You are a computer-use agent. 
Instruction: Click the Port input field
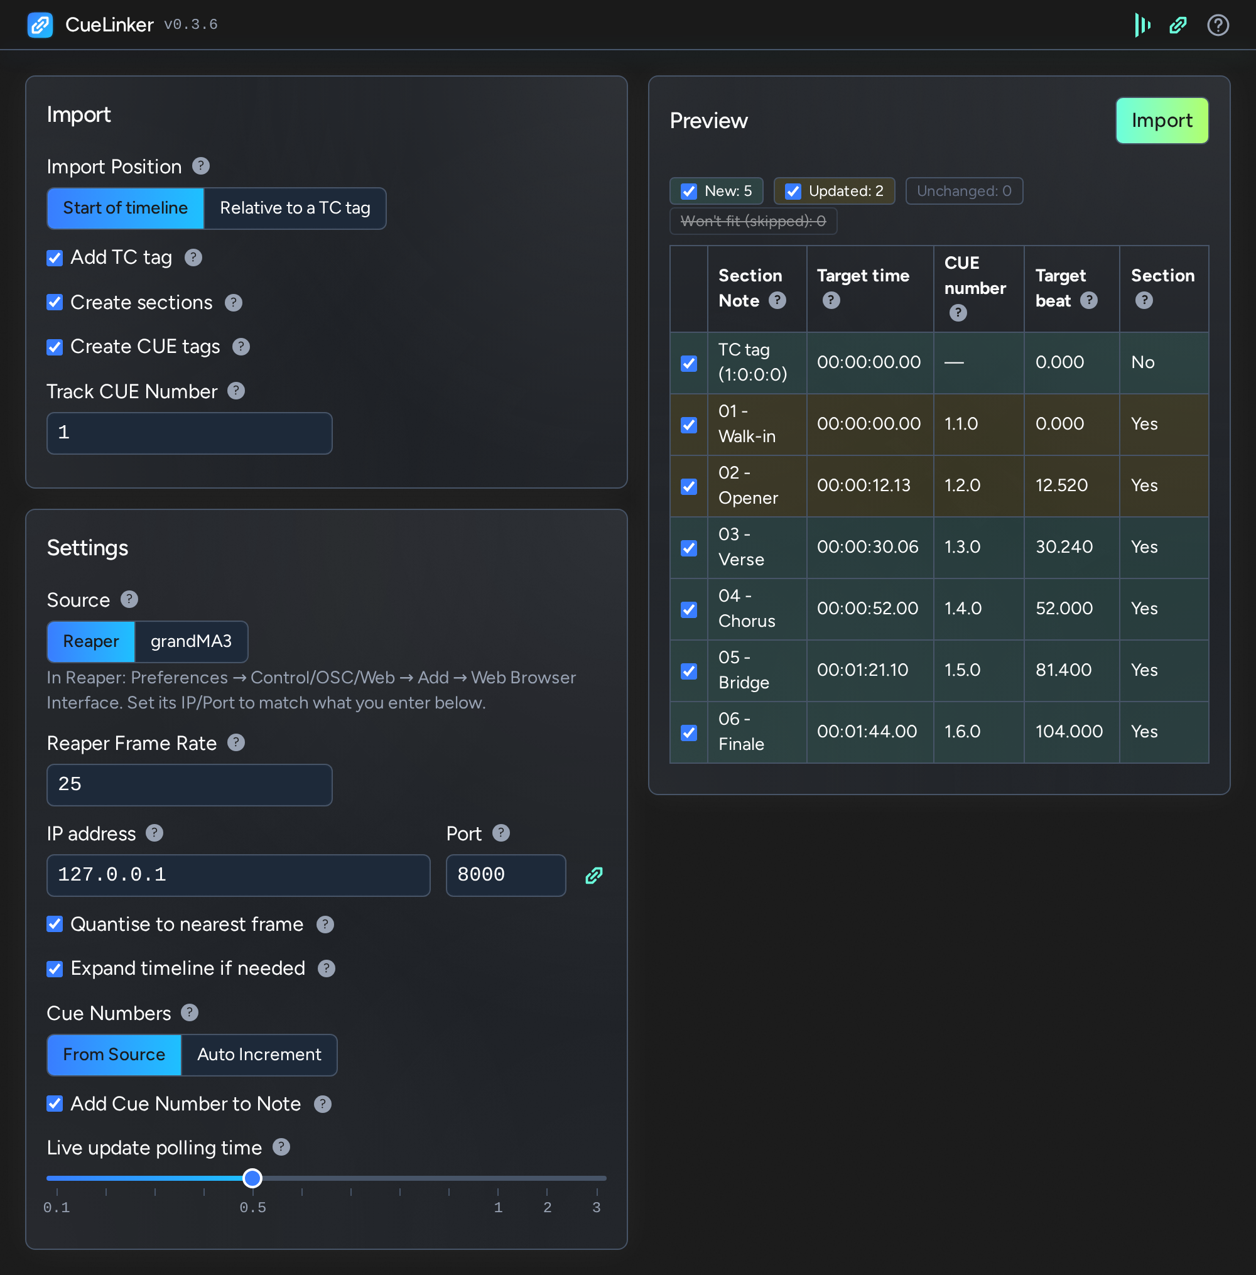click(506, 876)
